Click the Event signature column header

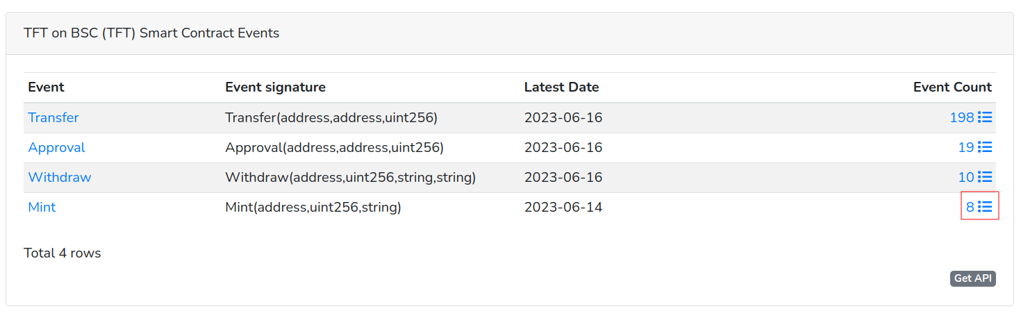coord(275,87)
